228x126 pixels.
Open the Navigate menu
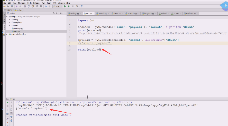pyautogui.click(x=22, y=3)
